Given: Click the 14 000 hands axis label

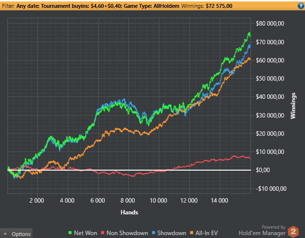Looking at the screenshot, I should pyautogui.click(x=219, y=201).
